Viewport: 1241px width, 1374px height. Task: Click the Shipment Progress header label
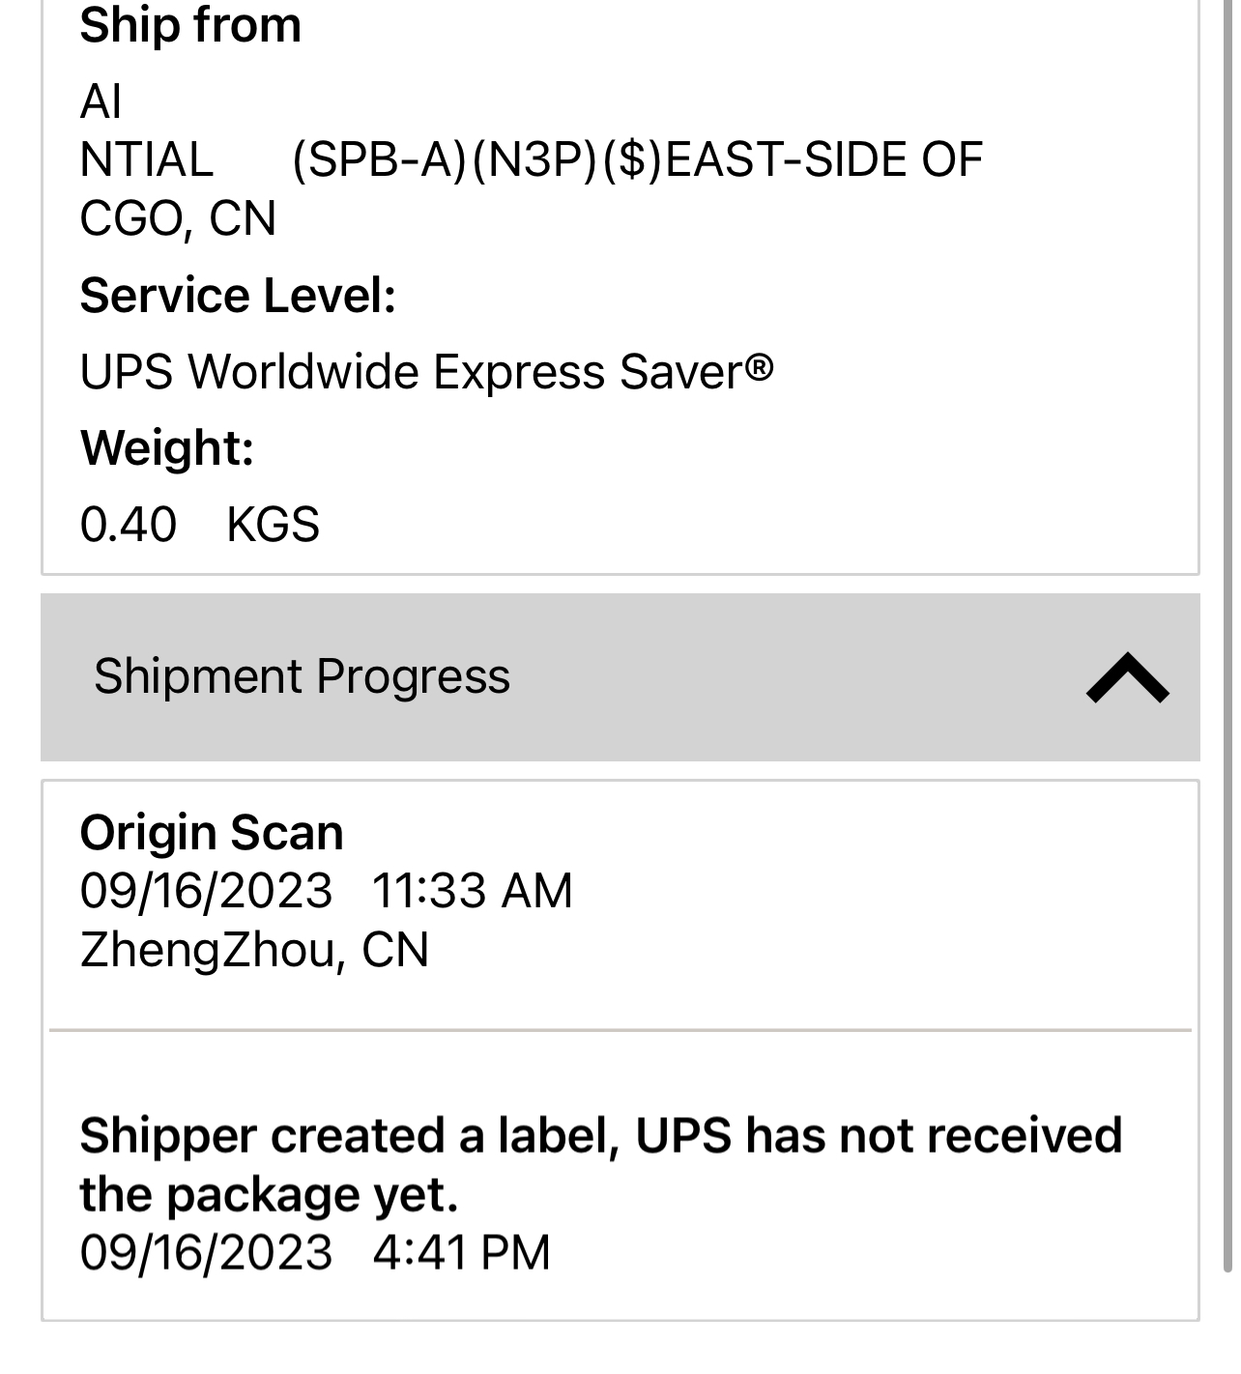click(x=302, y=676)
